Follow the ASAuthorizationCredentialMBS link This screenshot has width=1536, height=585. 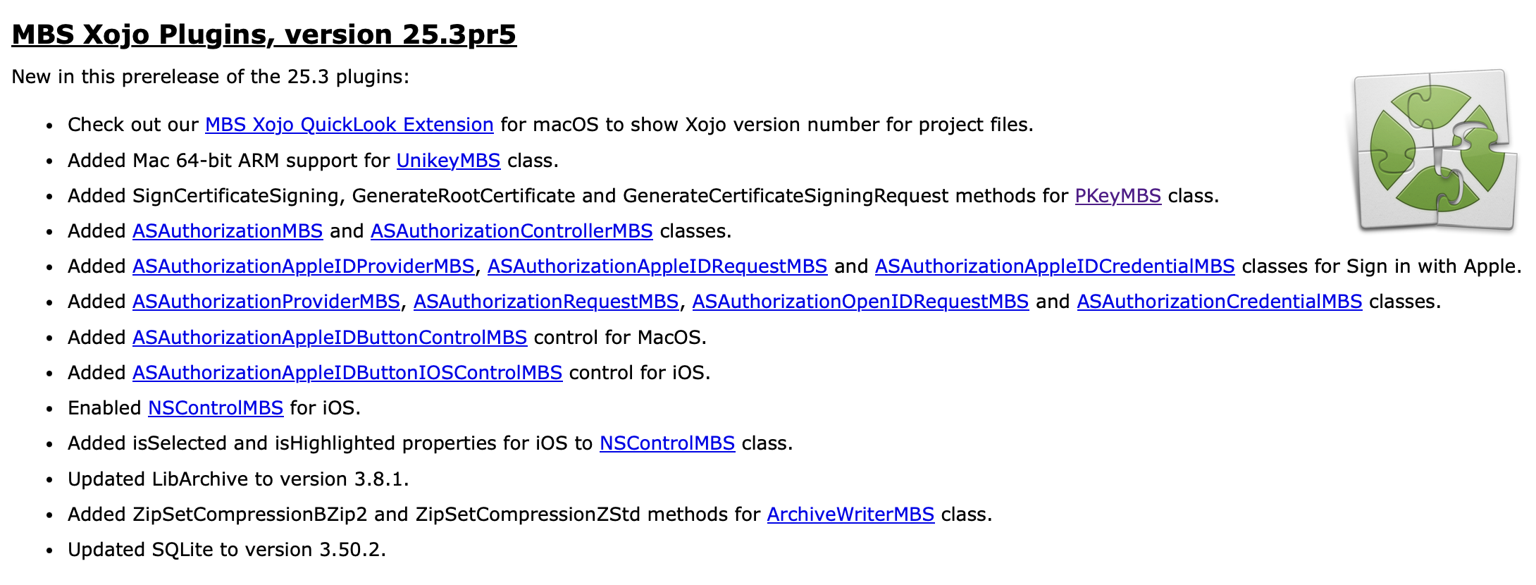[x=1220, y=302]
